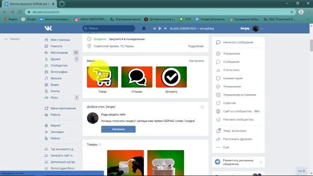Click the Игры gamepad icon
Screen dimensions: 313x176
coord(46,98)
